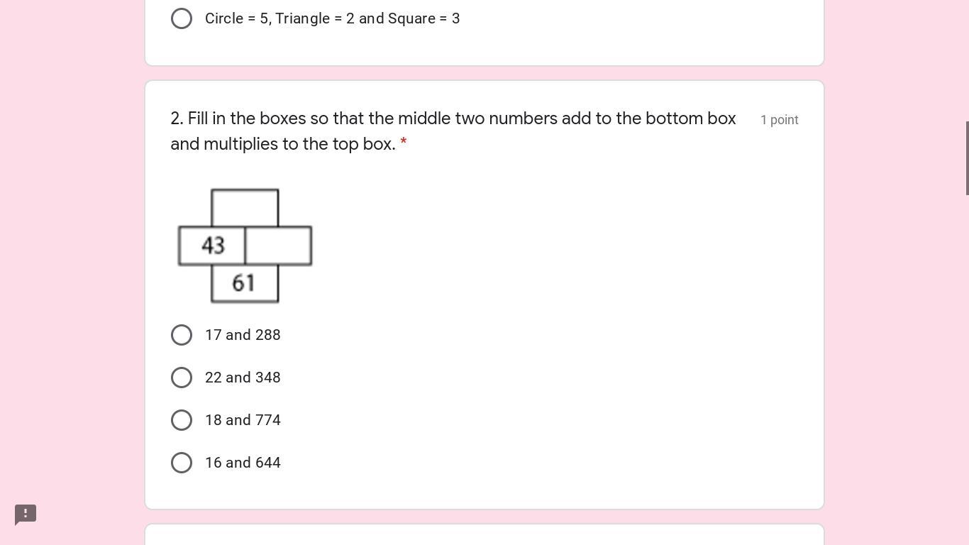969x545 pixels.
Task: Select the Circle = 5 radio button
Action: coord(182,18)
